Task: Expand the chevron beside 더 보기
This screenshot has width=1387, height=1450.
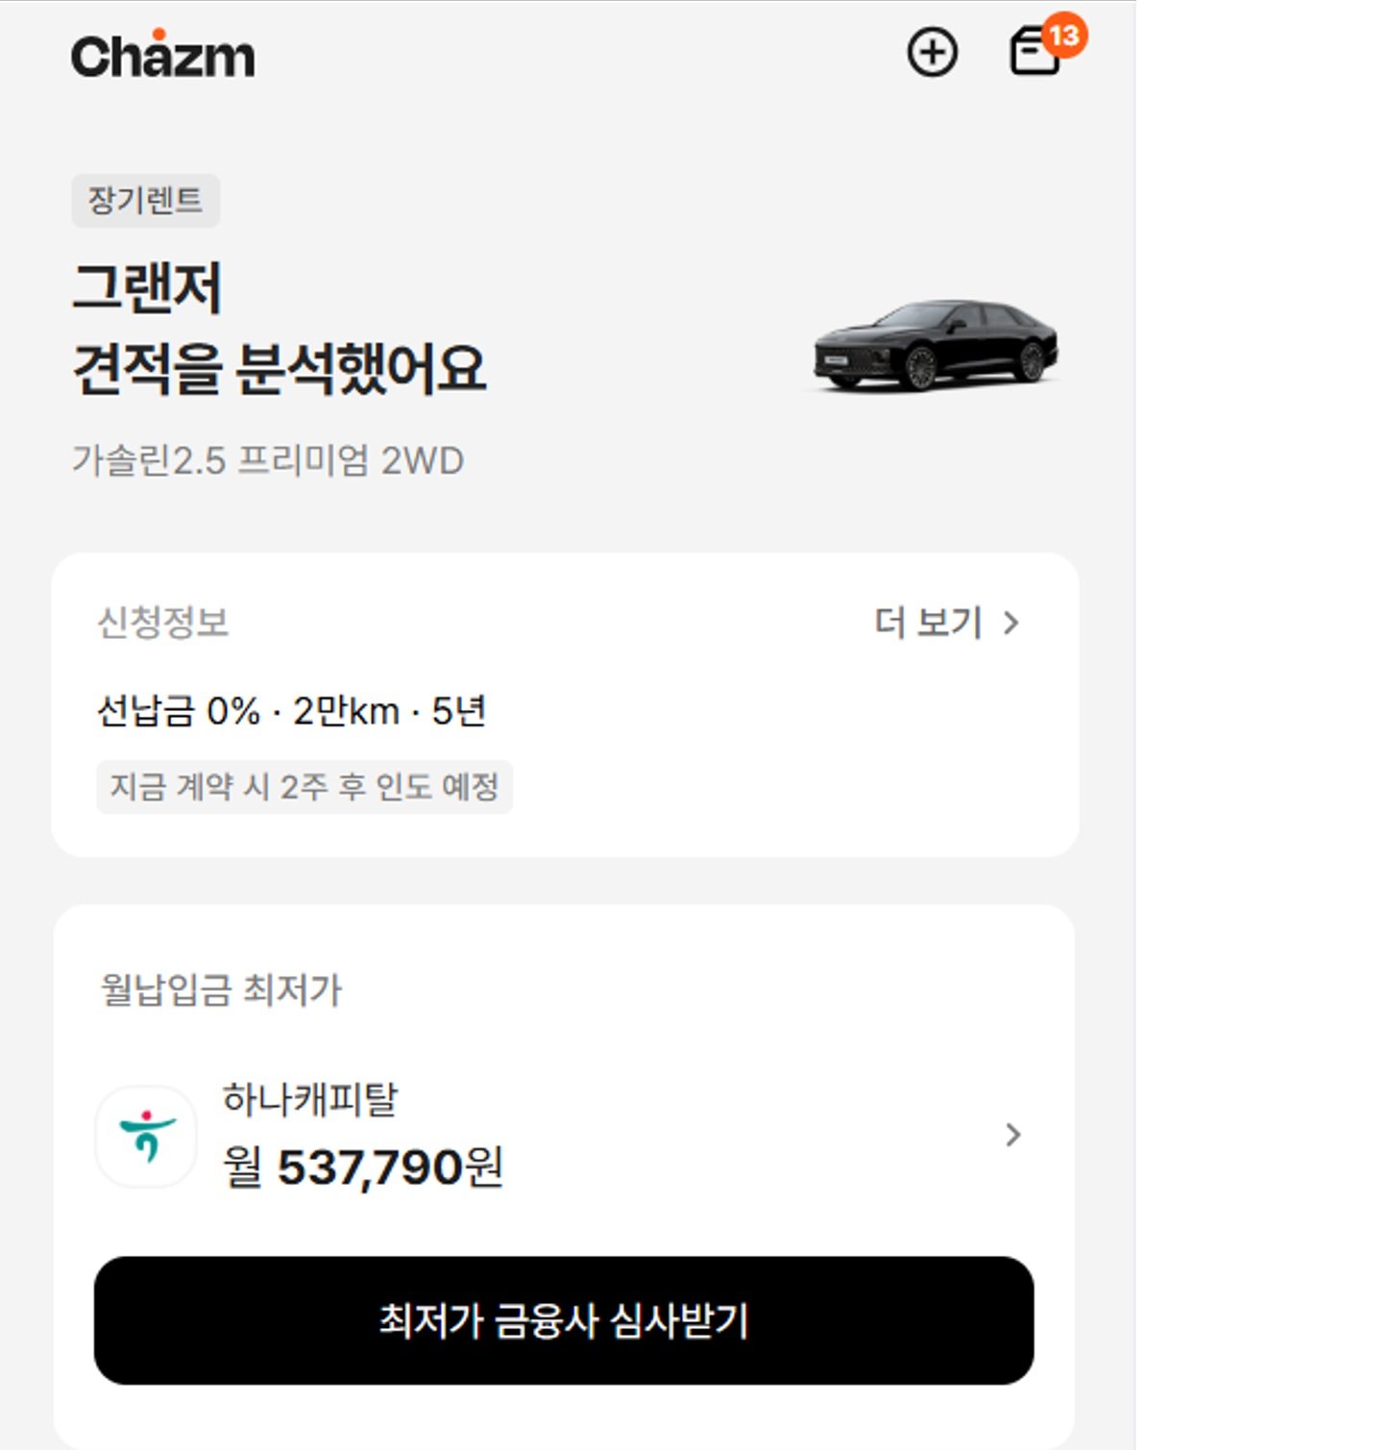Action: click(x=1010, y=623)
